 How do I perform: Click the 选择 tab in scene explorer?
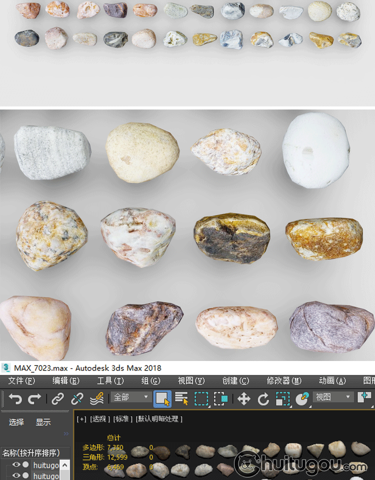tap(16, 422)
